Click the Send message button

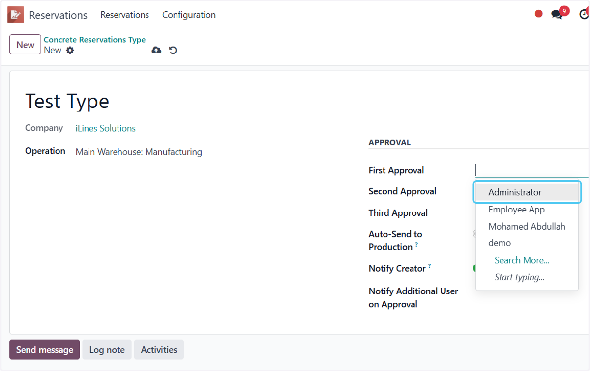coord(44,350)
